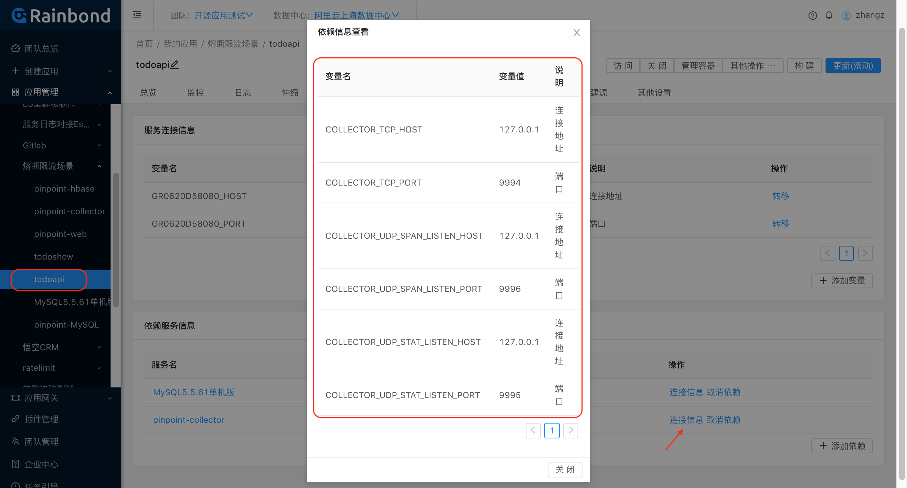Click the COLLECTOR_TCP_PORT variable name cell
Screen dimensions: 907x488
(x=373, y=183)
